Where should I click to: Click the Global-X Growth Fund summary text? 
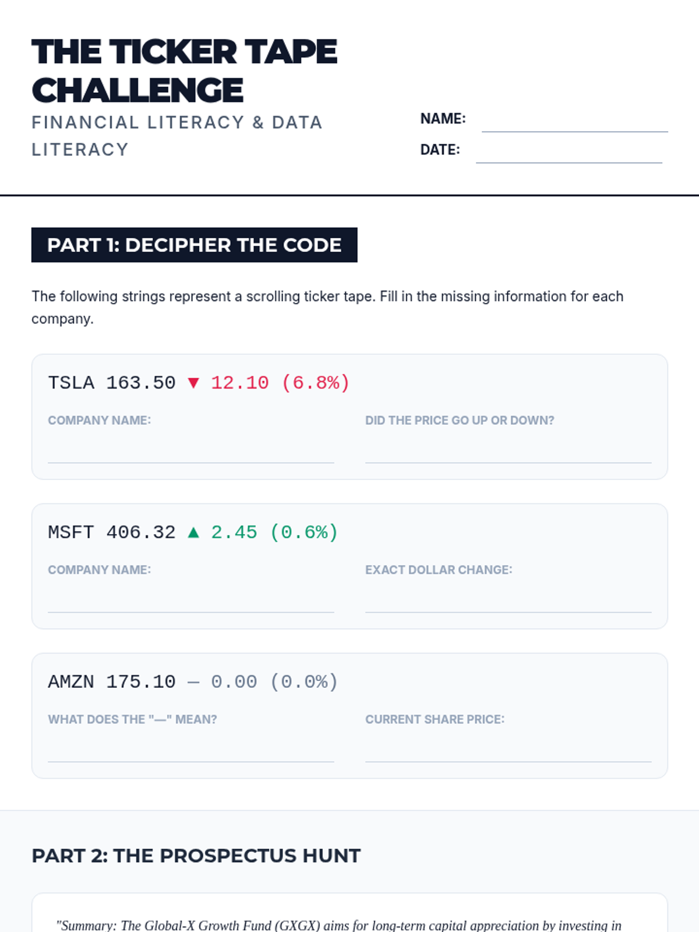point(339,925)
